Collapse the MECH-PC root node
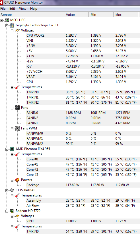The height and width of the screenshot is (236, 140). click(x=1, y=20)
